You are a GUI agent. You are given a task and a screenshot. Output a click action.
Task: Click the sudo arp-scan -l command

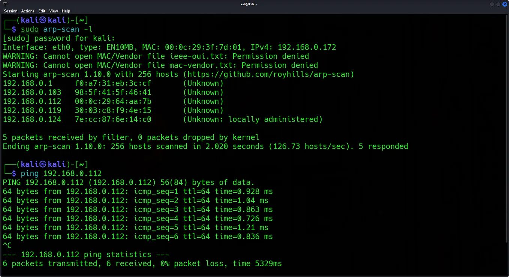click(x=56, y=29)
